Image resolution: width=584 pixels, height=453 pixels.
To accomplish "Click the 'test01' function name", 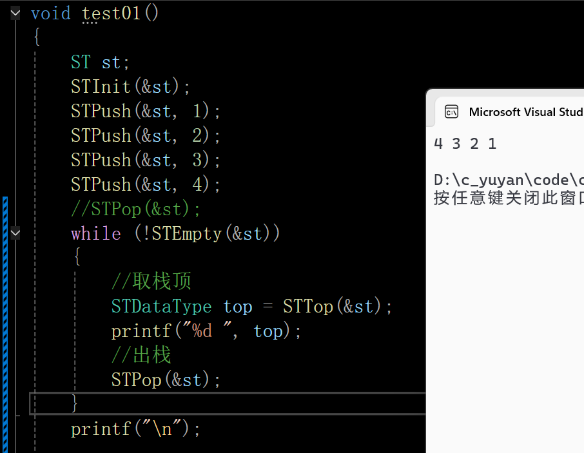I will point(111,14).
